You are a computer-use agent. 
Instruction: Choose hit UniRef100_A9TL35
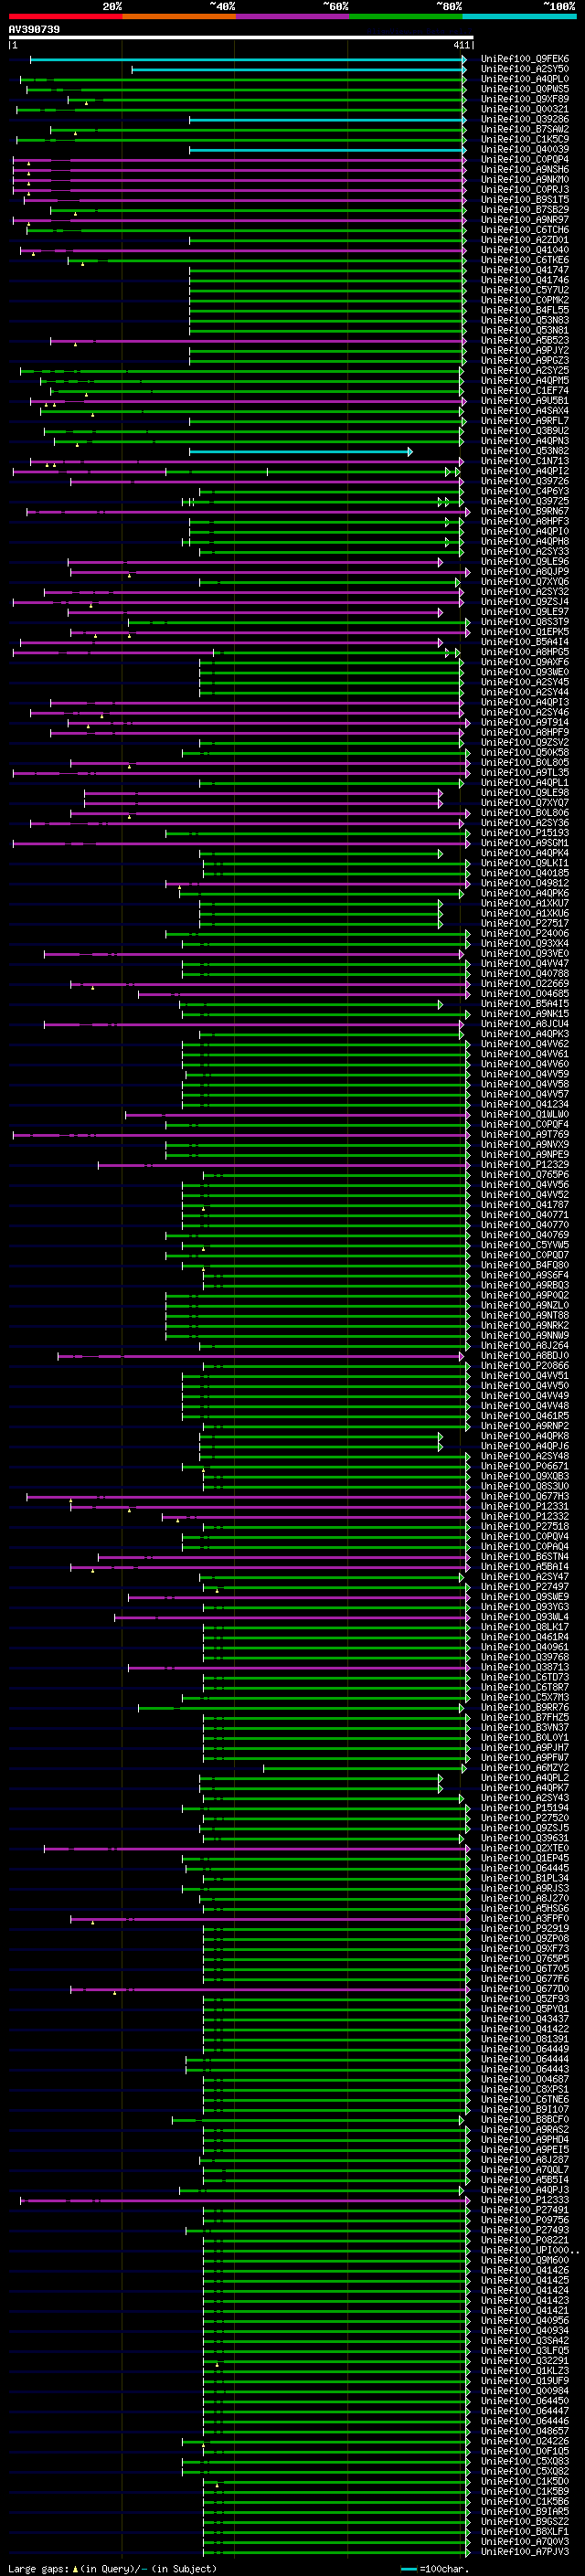click(x=525, y=773)
